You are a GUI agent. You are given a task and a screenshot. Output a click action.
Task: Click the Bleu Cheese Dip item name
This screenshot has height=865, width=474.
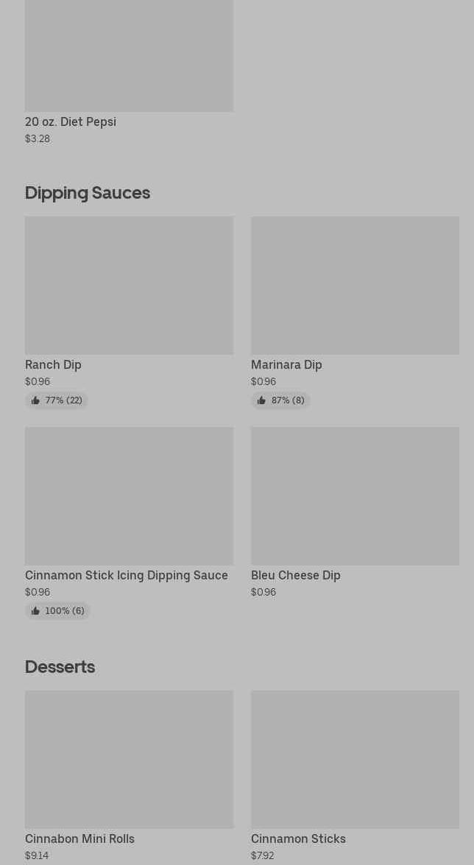(x=296, y=576)
